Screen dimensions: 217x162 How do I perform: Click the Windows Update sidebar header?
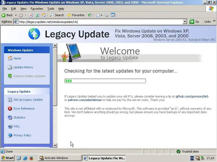point(27,50)
